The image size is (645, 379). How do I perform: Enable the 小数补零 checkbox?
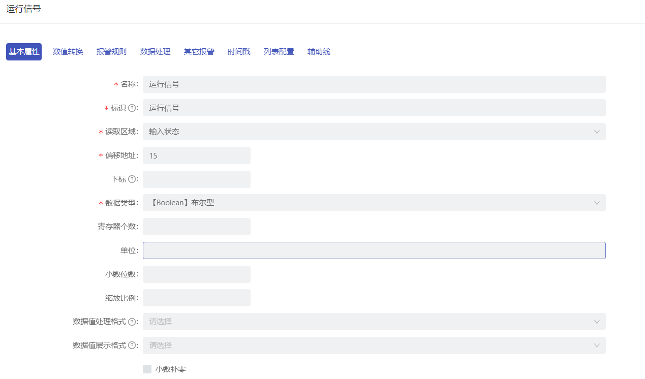pos(147,369)
